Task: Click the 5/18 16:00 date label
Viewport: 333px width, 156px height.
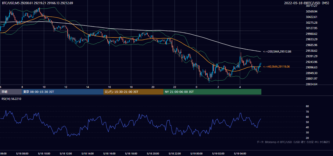Action: [109, 154]
